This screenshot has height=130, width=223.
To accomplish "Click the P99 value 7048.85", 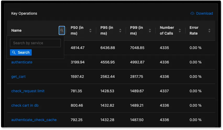I will [137, 48].
